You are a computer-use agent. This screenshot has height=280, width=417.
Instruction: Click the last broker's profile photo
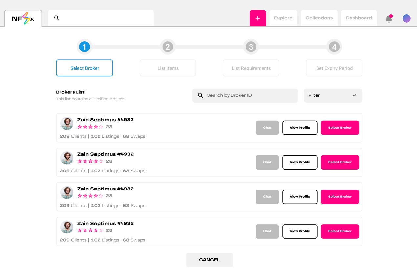67,227
